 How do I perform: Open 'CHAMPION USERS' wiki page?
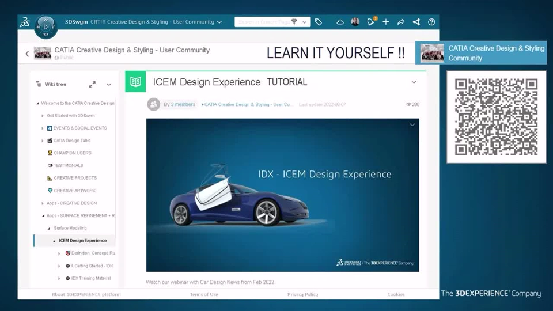click(73, 153)
